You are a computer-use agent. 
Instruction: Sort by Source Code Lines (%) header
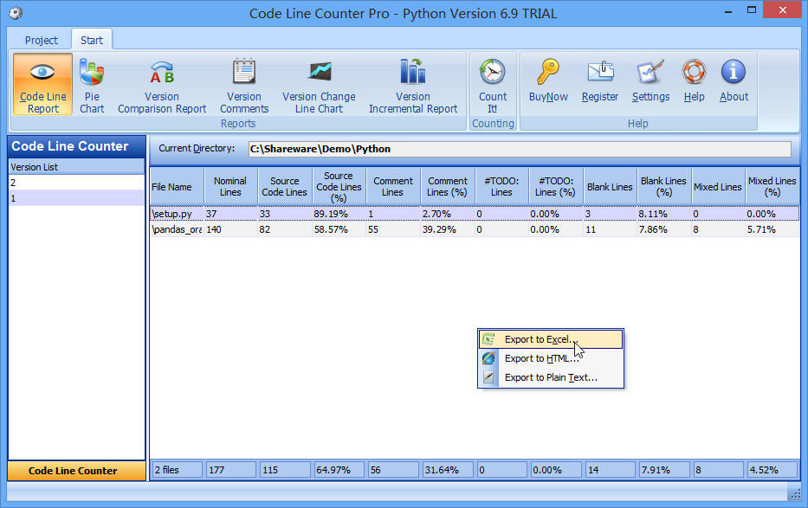coord(339,186)
